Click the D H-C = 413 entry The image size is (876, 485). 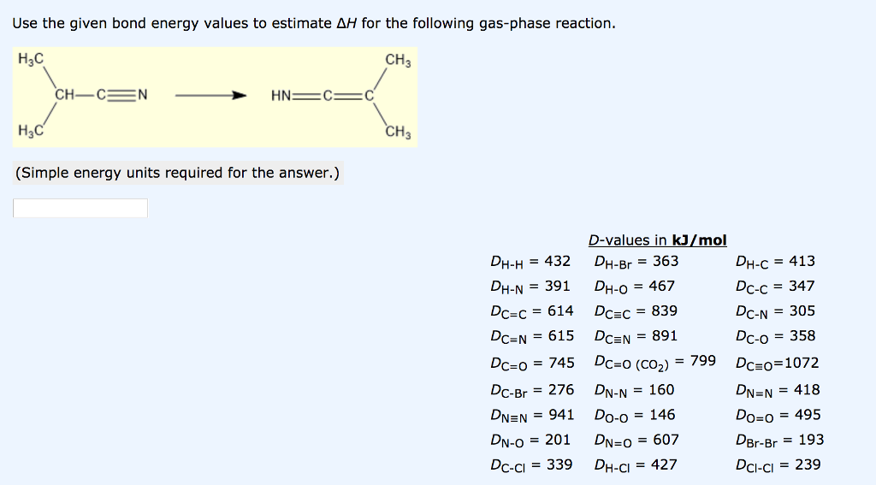click(775, 262)
